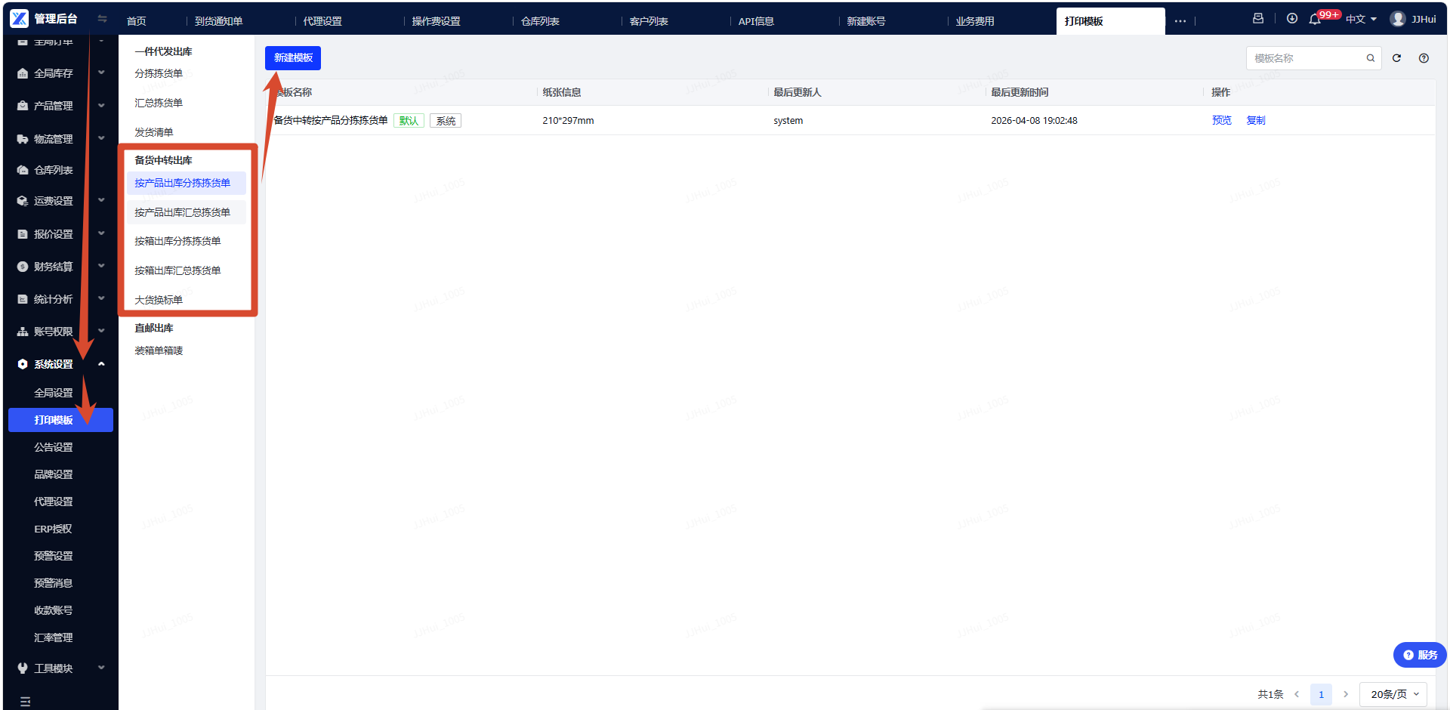Click the 运费设置 sidebar icon

coord(23,201)
